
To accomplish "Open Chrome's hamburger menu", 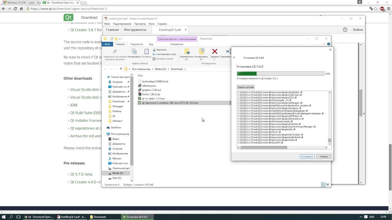I will coord(388,9).
